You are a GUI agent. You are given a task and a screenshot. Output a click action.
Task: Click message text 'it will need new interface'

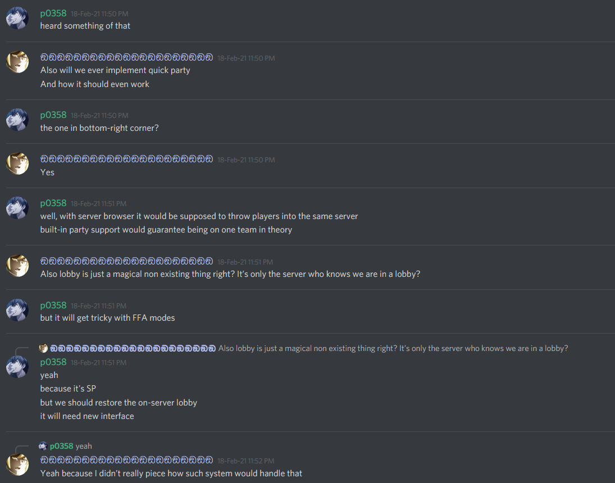click(x=87, y=416)
